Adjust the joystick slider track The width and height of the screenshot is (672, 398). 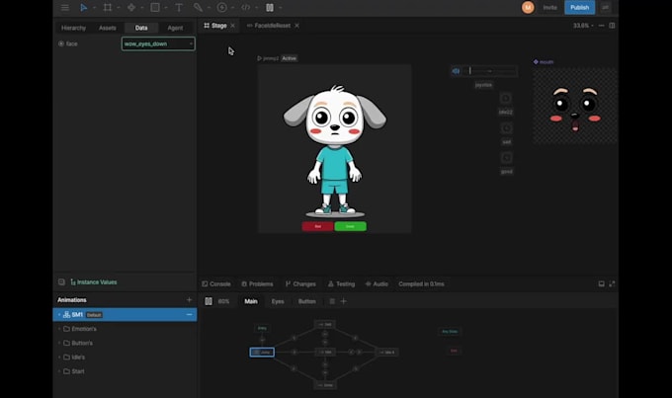tap(489, 71)
